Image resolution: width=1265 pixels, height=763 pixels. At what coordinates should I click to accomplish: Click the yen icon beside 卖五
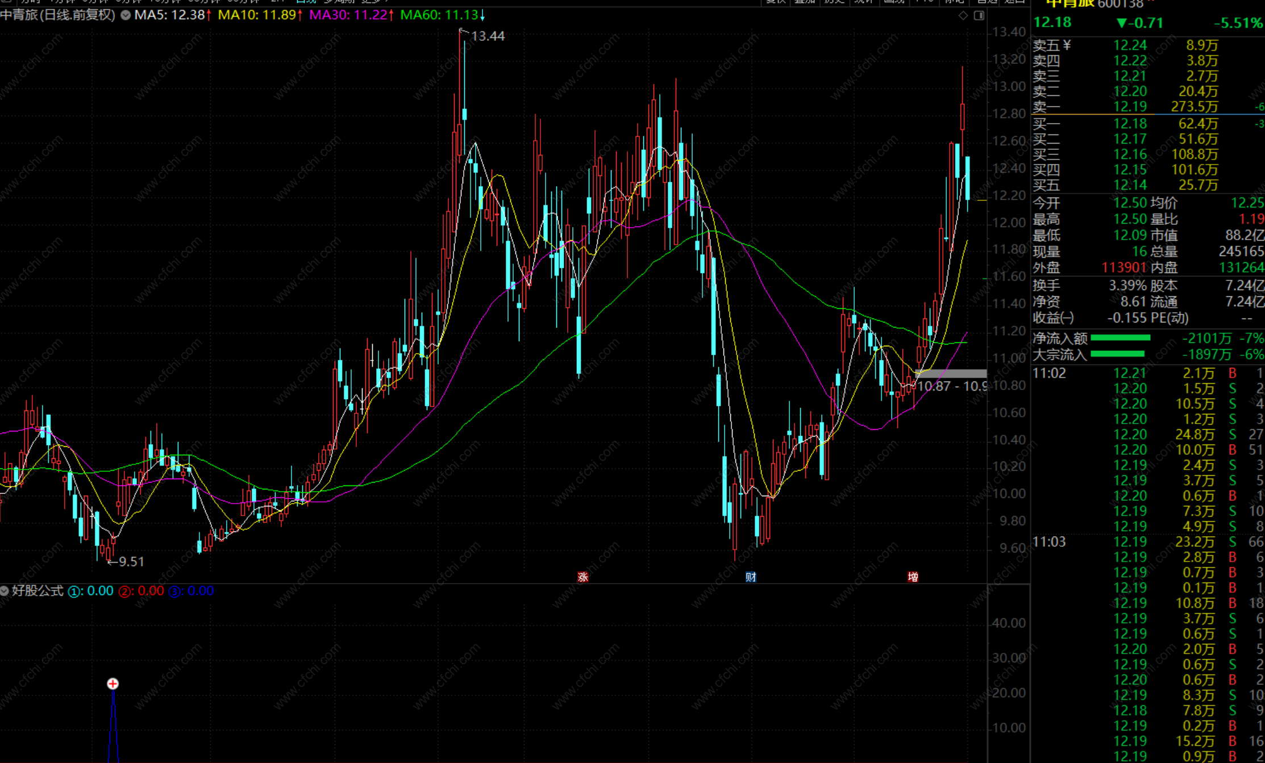1067,45
